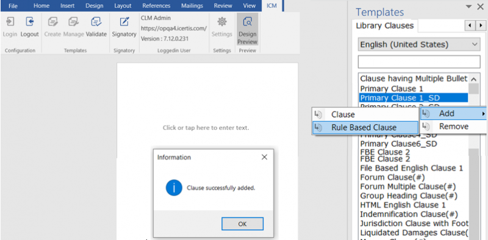The height and width of the screenshot is (240, 488).
Task: Switch to the Mailings ribbon tab
Action: (192, 5)
